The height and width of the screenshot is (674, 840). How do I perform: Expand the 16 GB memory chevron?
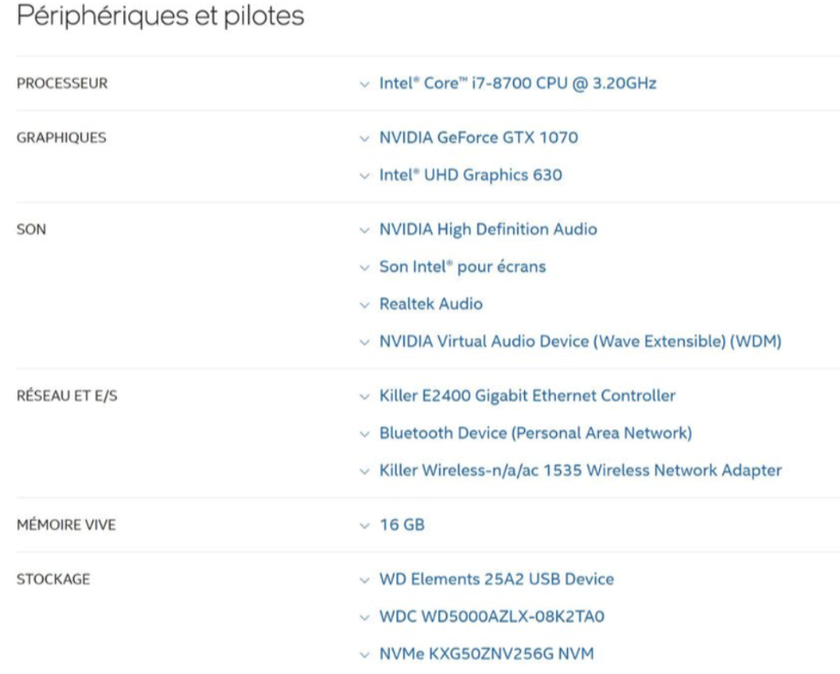pos(365,526)
